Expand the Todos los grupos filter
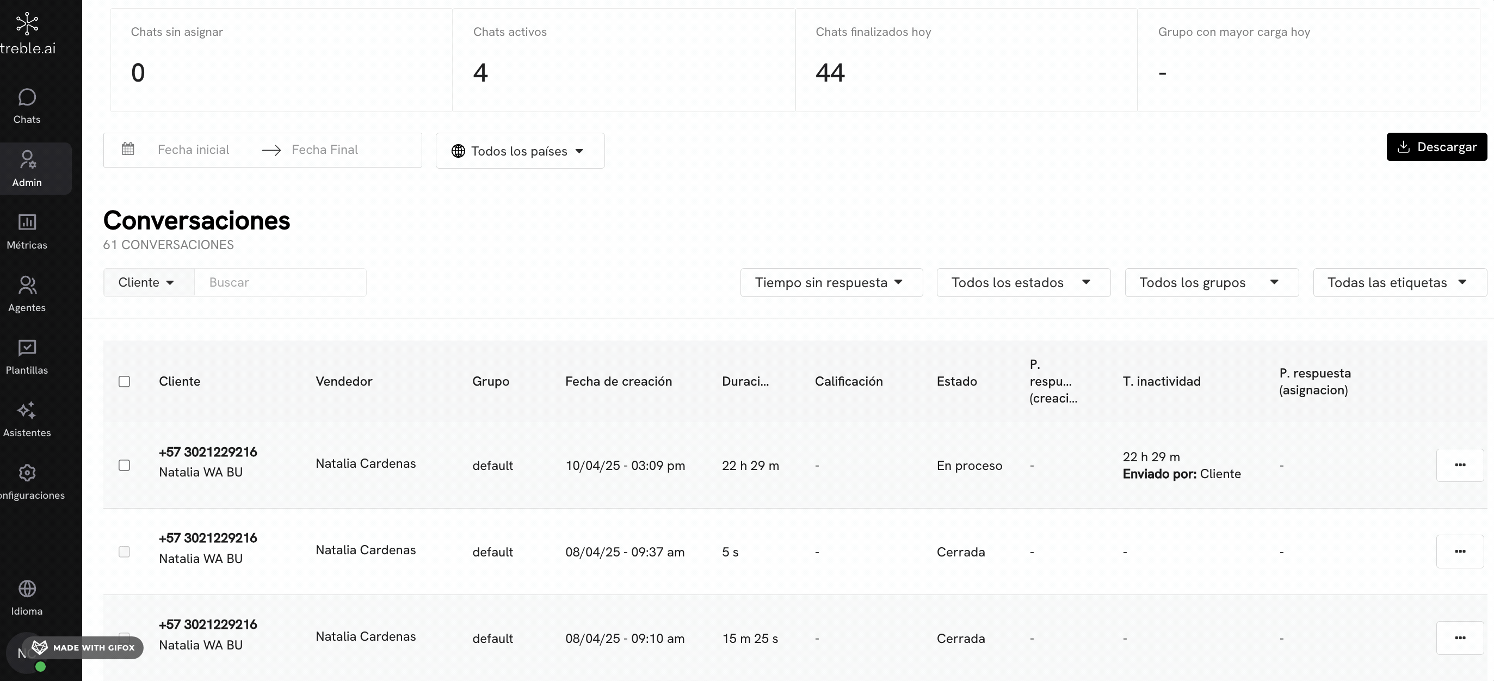Screen dimensions: 1494x681 point(1211,282)
